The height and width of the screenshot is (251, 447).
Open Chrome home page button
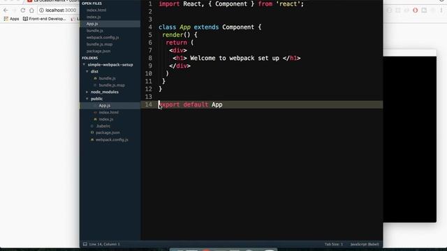click(31, 10)
